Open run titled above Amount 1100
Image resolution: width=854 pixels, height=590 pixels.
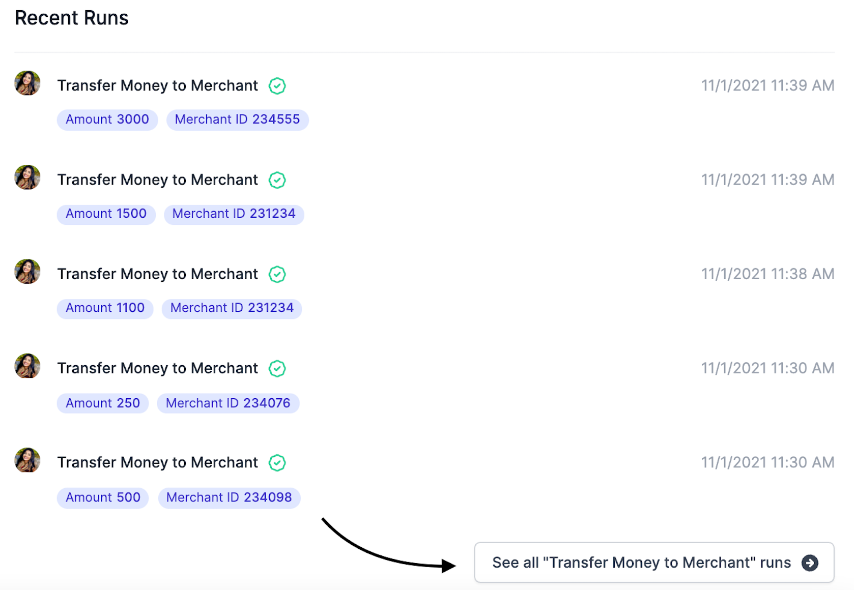(x=158, y=274)
